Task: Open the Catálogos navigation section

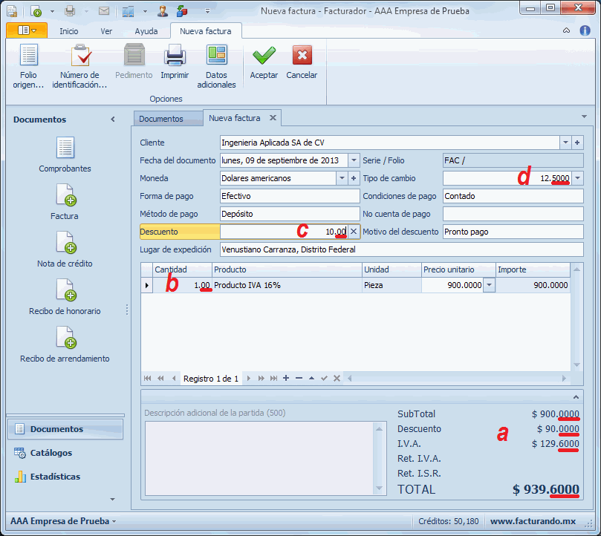Action: [x=51, y=453]
